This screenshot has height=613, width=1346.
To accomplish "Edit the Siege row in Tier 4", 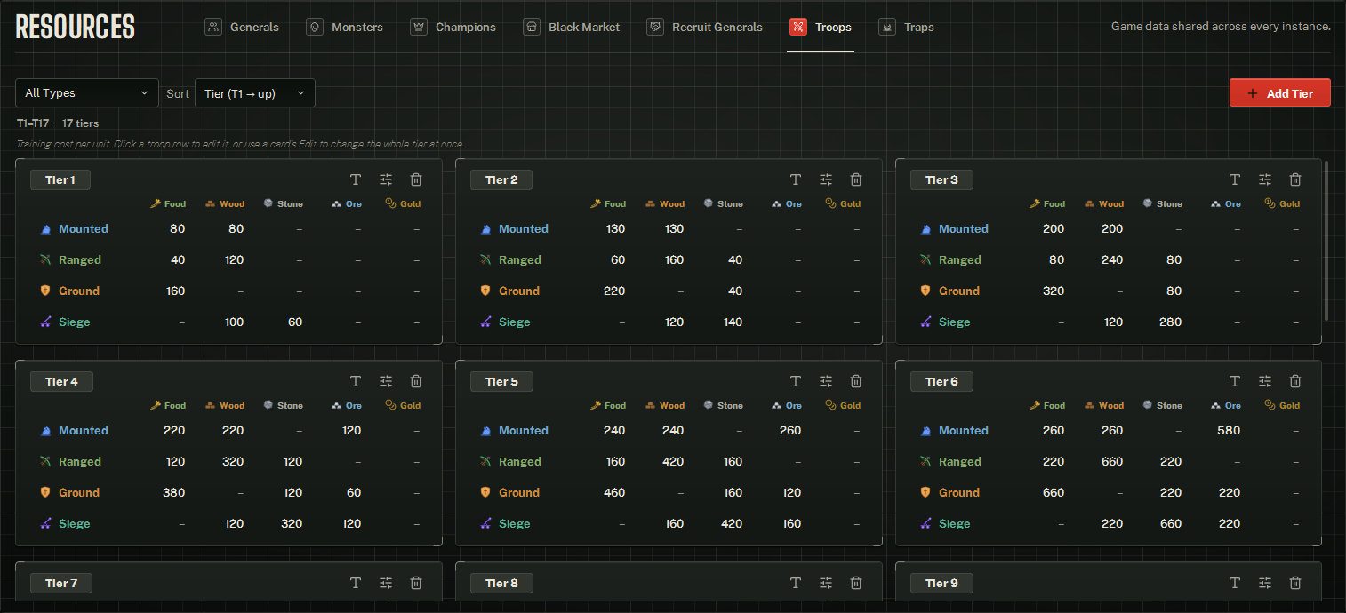I will pyautogui.click(x=228, y=524).
